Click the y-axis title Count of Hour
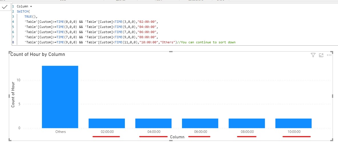Image resolution: width=338 pixels, height=142 pixels. [x=13, y=94]
